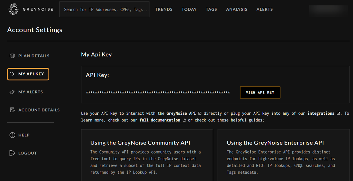This screenshot has width=353, height=181.
Task: Click the external link icon after GreyNoise API
Action: click(200, 113)
